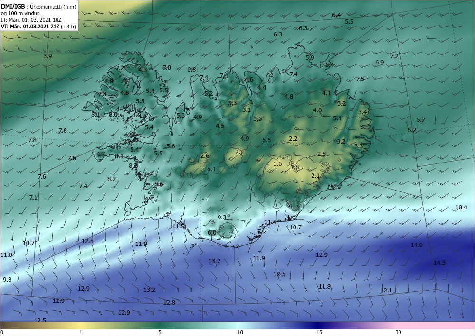This screenshot has width=475, height=336.
Task: Click the 'Úrkomumætti (mm)' label
Action: 53,7
